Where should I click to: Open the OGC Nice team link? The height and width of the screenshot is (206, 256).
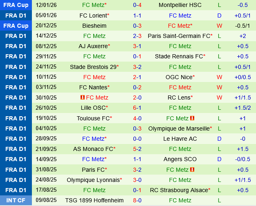179,77
